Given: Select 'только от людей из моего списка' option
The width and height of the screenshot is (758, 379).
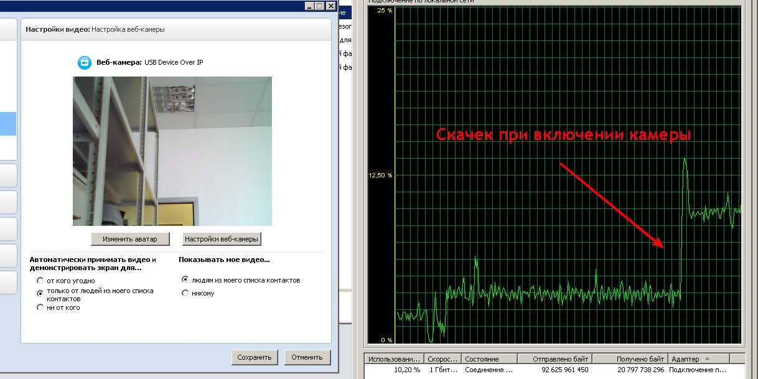Looking at the screenshot, I should [x=40, y=291].
